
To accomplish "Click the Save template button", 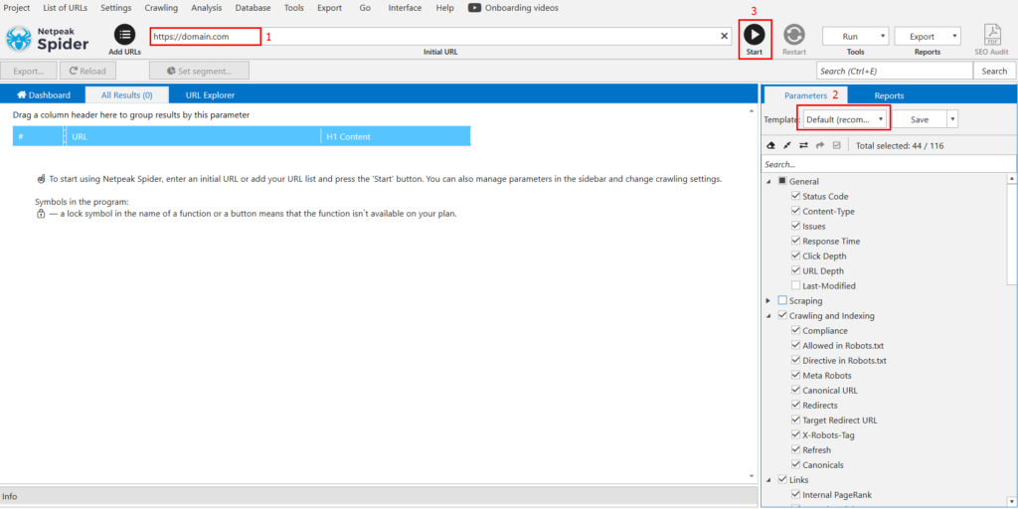I will 920,119.
